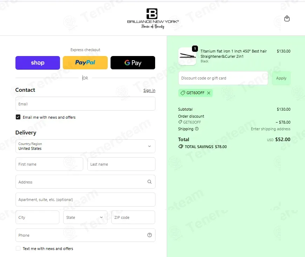
Task: Focus the Discount code or gift card field
Action: coord(223,78)
